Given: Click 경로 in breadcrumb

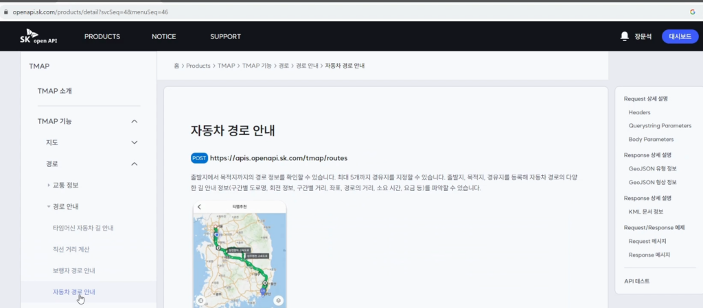Looking at the screenshot, I should (x=284, y=66).
